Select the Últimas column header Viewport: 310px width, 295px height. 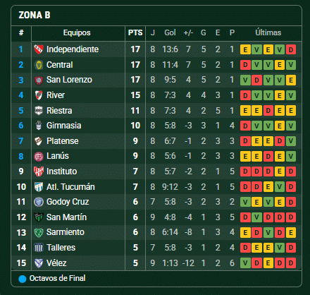(x=268, y=32)
